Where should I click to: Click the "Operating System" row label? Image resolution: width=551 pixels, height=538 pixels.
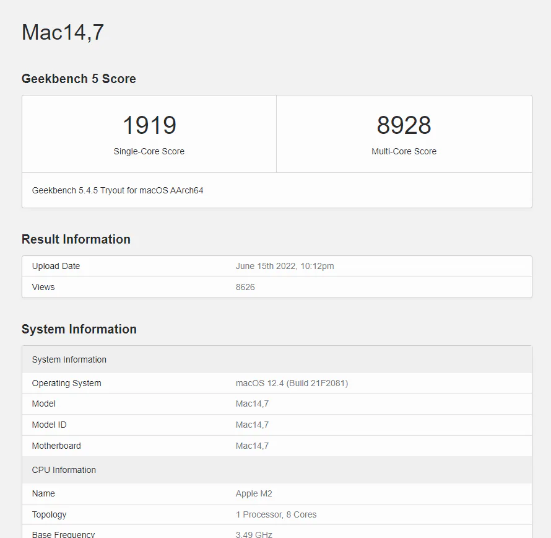click(x=67, y=383)
